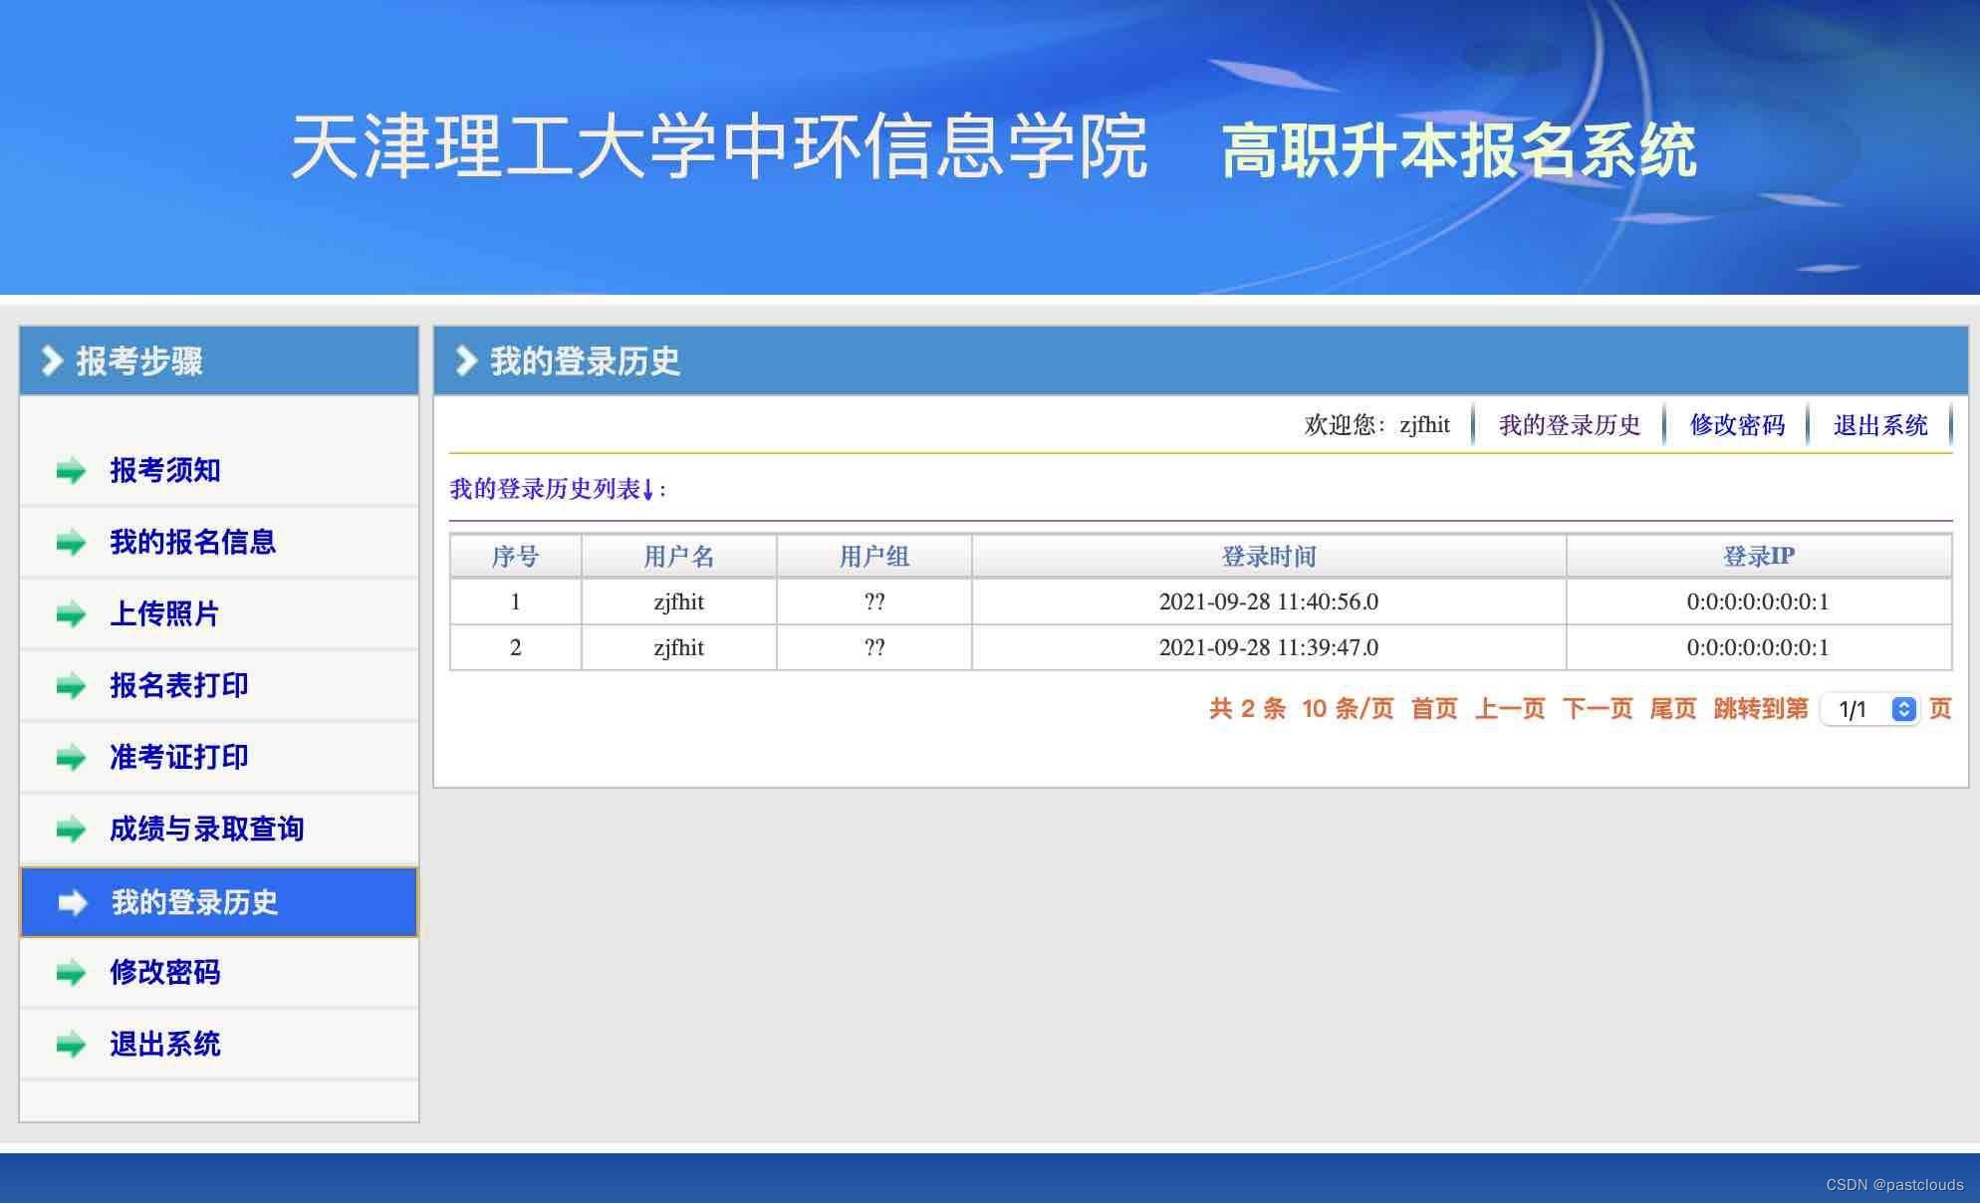Click 我的登录历史 link in top bar
The width and height of the screenshot is (1980, 1203).
1570,425
